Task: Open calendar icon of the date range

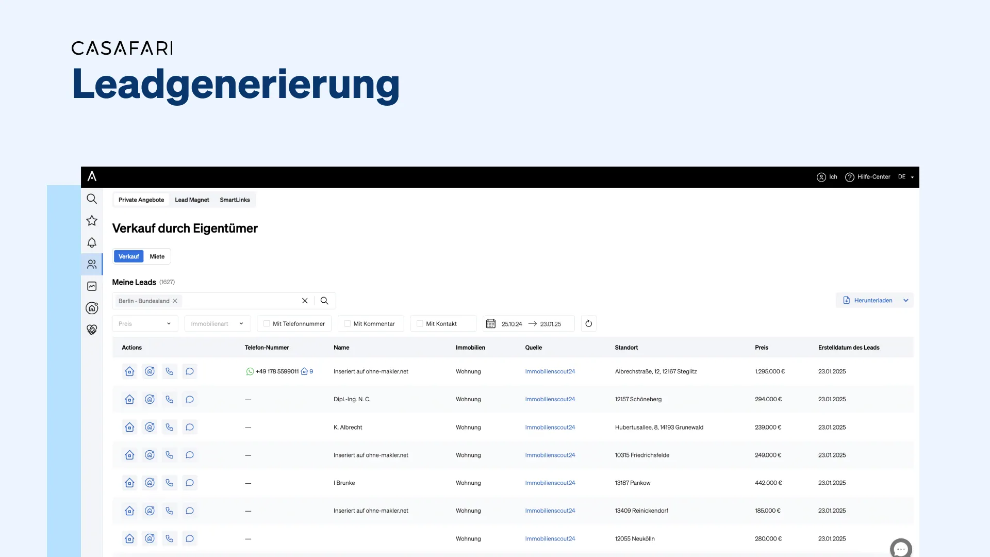Action: click(x=491, y=323)
